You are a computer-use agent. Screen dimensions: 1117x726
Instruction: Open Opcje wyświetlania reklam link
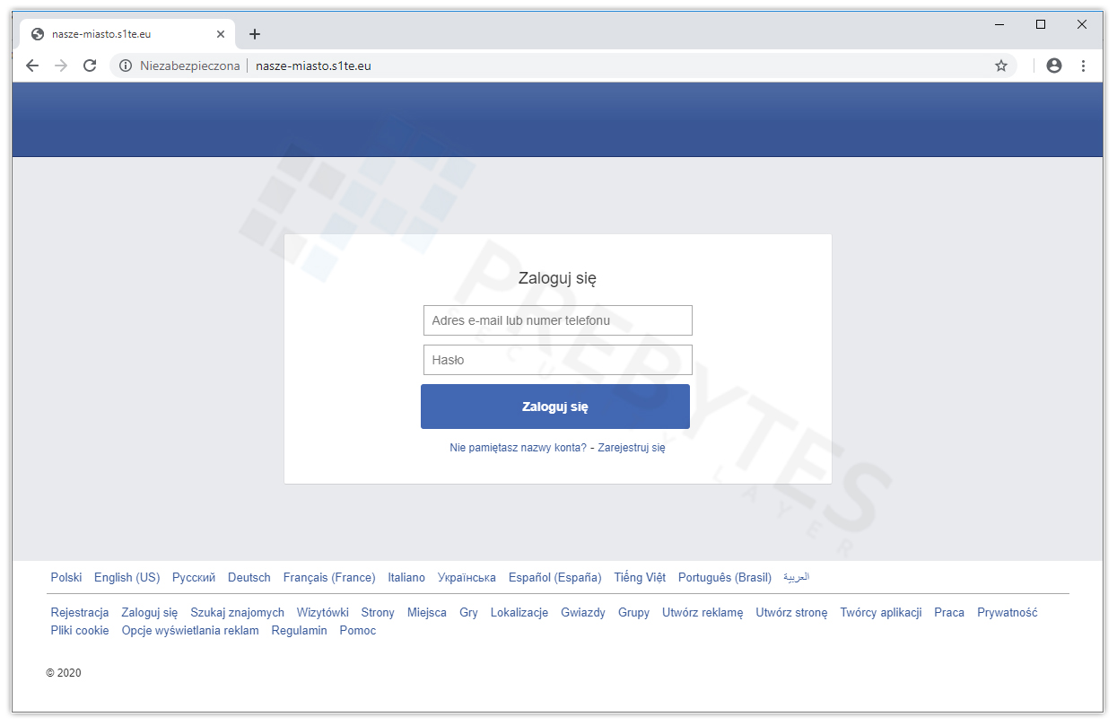(x=190, y=631)
